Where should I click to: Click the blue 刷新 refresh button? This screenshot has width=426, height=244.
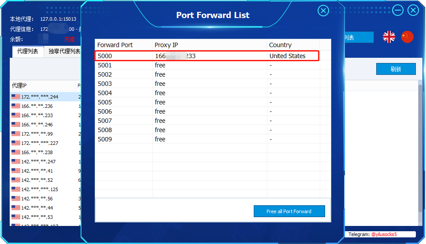[x=396, y=69]
